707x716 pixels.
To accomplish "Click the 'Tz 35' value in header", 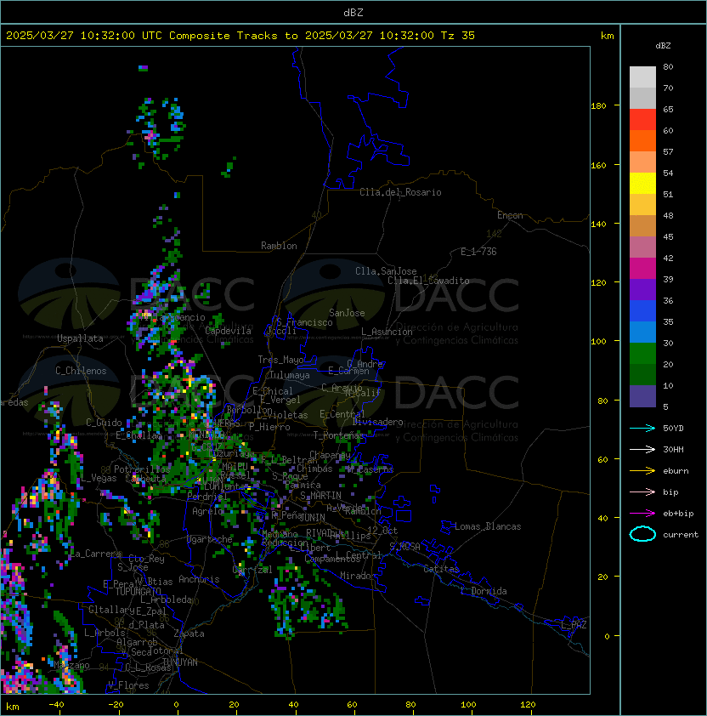I will (458, 36).
